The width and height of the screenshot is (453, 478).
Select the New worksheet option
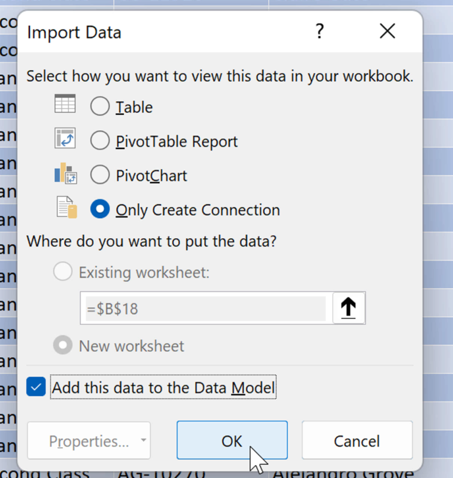click(63, 344)
